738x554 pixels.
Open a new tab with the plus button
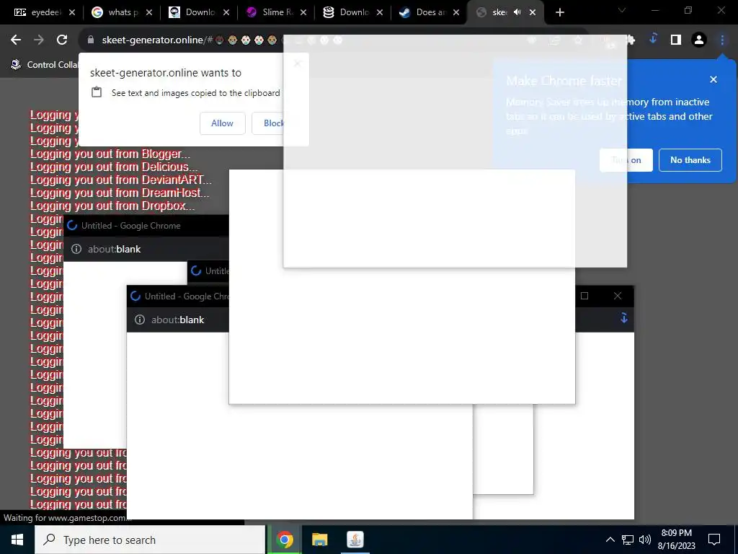[559, 13]
